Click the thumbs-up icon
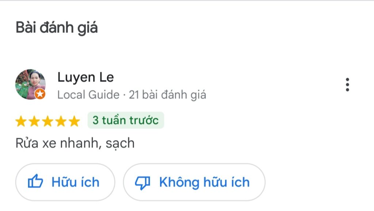This screenshot has height=211, width=374. [35, 181]
